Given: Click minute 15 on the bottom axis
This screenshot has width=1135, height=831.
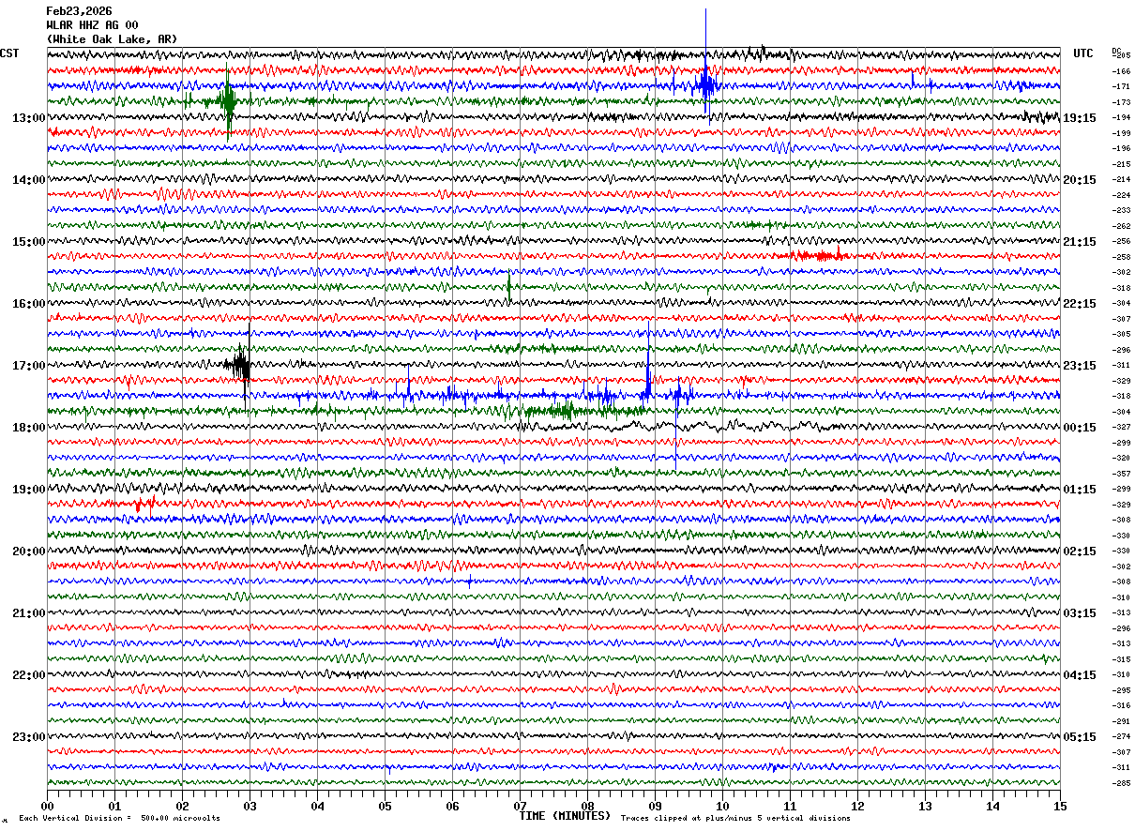Looking at the screenshot, I should click(x=1060, y=806).
